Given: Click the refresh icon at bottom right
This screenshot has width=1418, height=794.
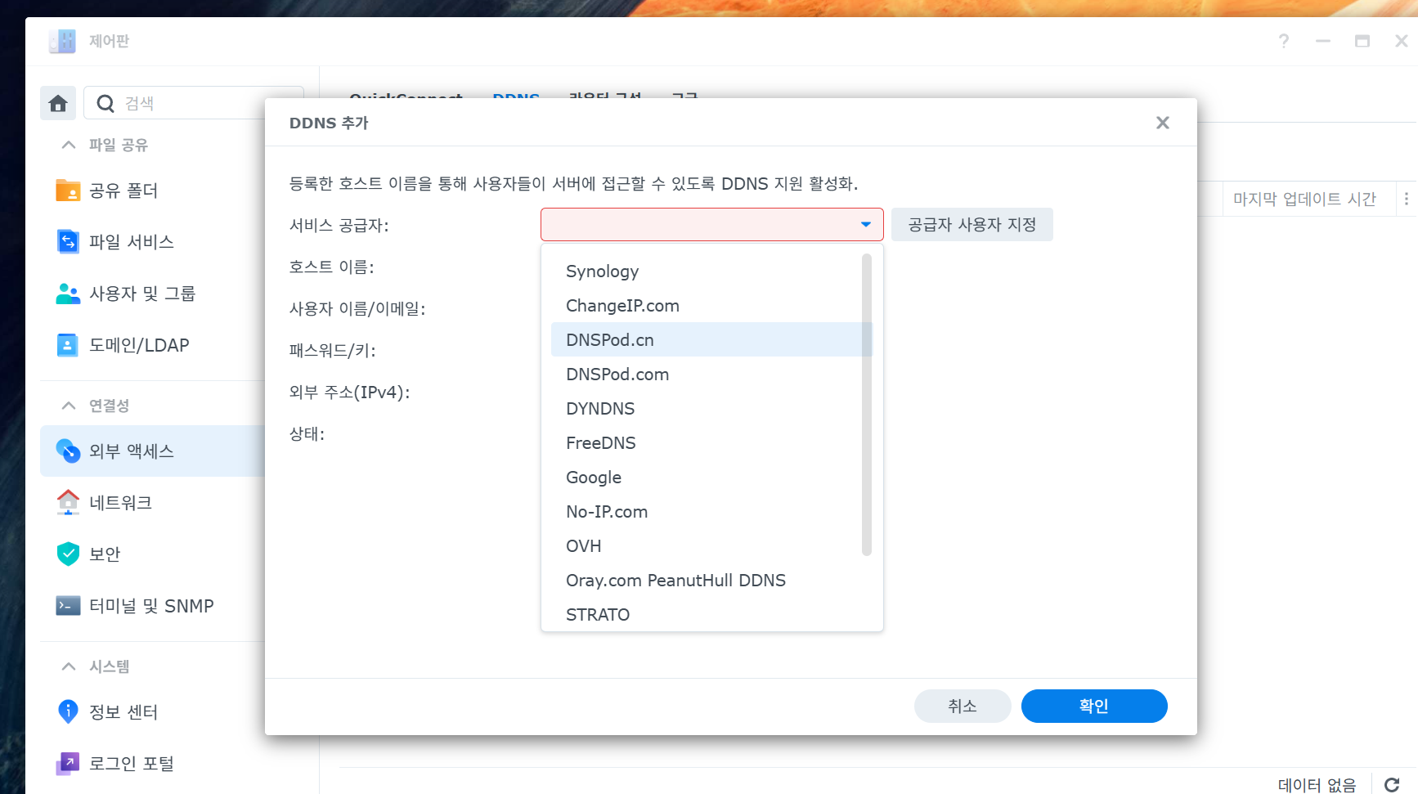Looking at the screenshot, I should coord(1392,784).
